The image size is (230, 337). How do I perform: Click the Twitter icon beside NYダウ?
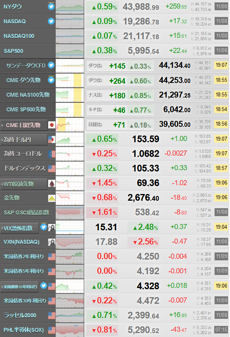click(x=51, y=6)
